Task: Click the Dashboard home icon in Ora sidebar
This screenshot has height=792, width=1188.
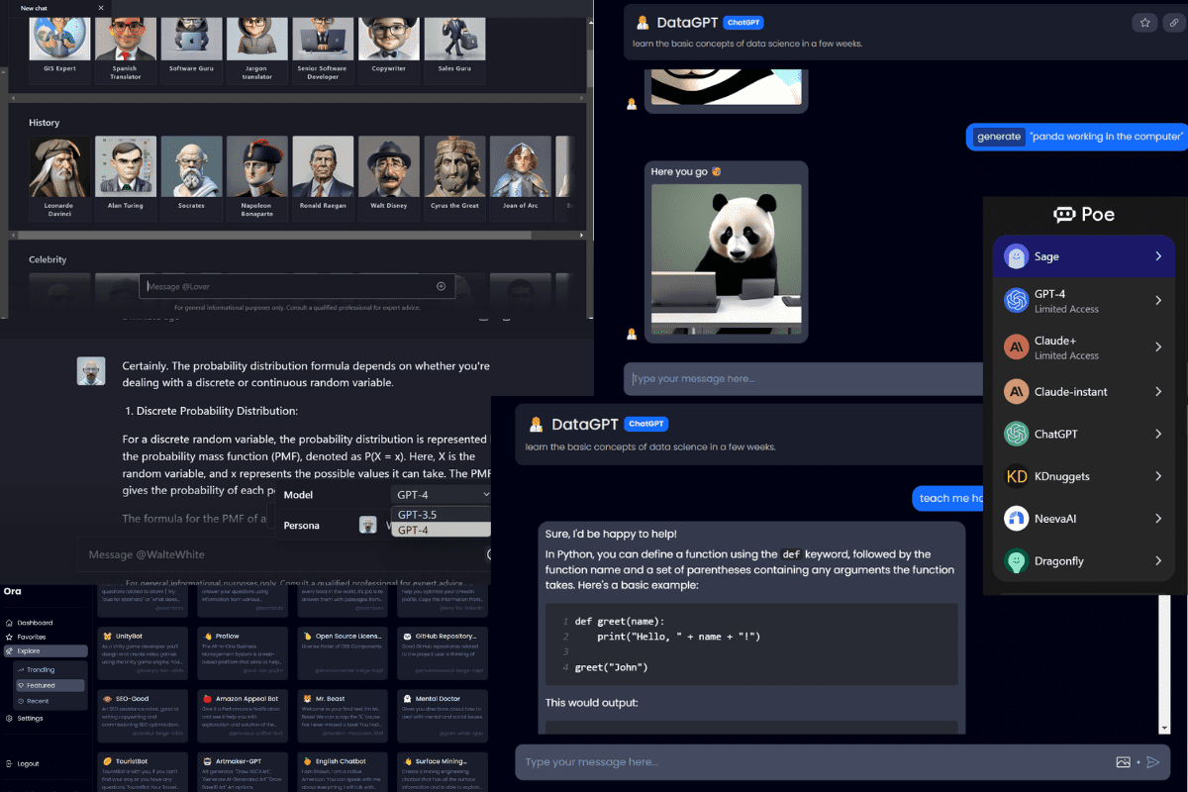Action: (10, 623)
